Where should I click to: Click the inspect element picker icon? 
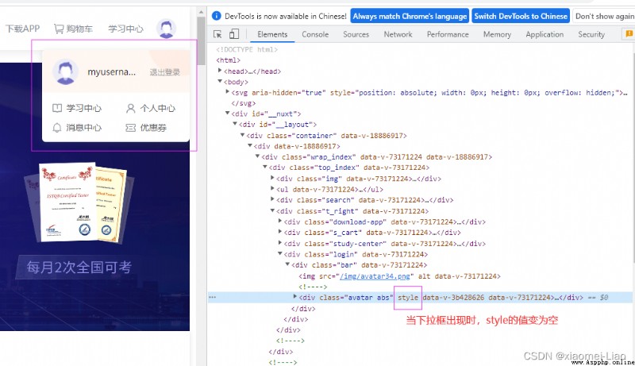pos(217,34)
